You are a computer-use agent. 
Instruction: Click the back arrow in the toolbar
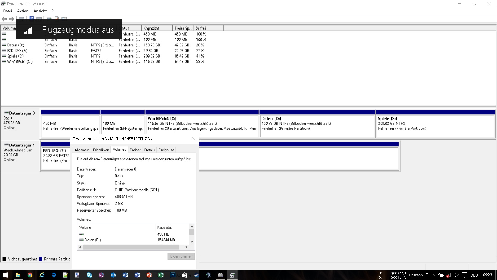click(4, 19)
